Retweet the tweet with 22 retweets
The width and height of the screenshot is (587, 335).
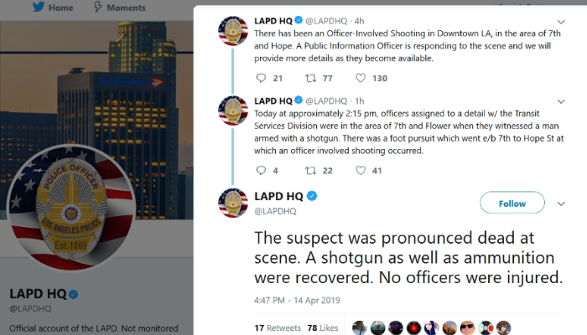[310, 171]
